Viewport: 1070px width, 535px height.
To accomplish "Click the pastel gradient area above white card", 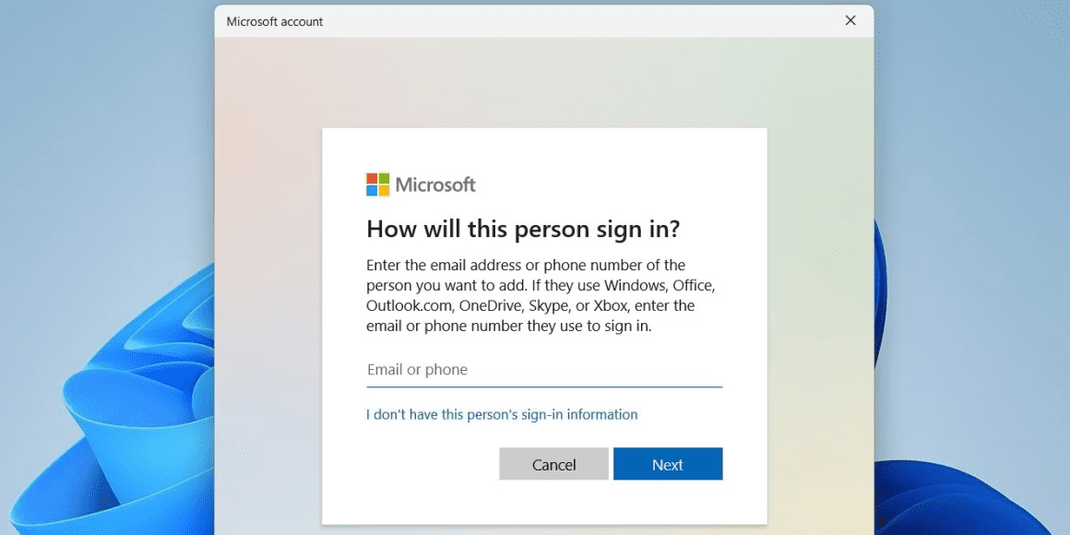I will click(544, 82).
